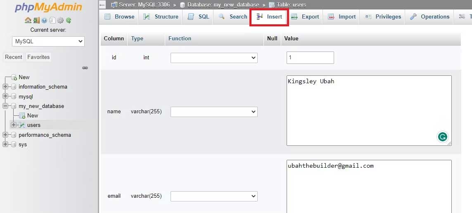
Task: Open the Search tab
Action: pyautogui.click(x=232, y=17)
